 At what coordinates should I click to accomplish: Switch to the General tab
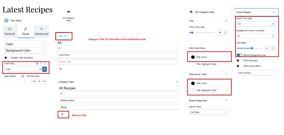point(10,31)
